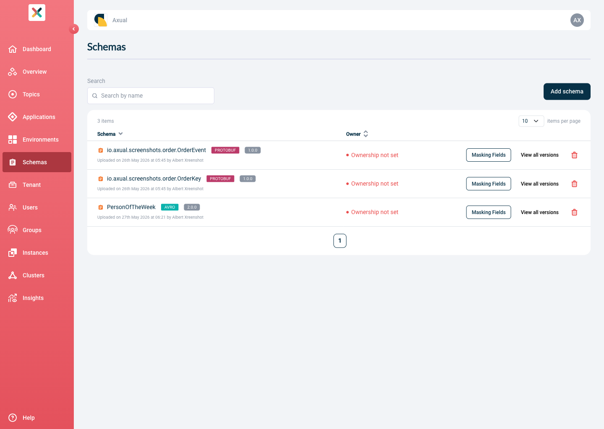The image size is (604, 429).
Task: Delete the OrderKey schema
Action: click(x=575, y=183)
